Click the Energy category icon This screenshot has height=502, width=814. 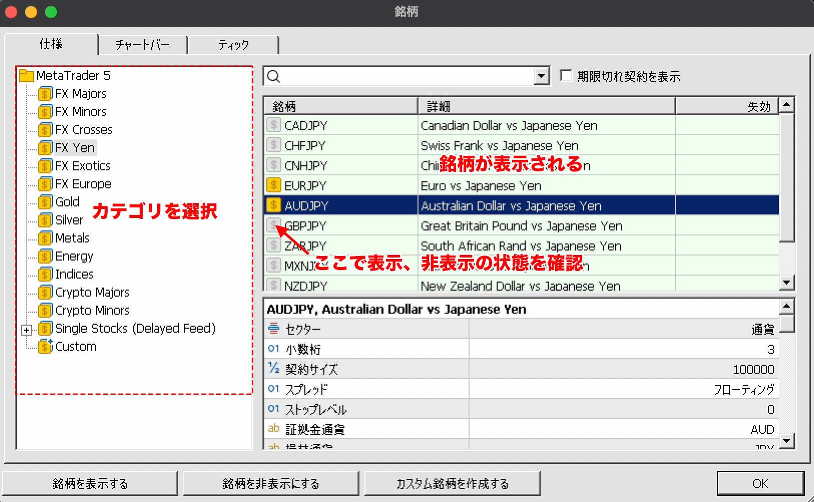coord(45,257)
